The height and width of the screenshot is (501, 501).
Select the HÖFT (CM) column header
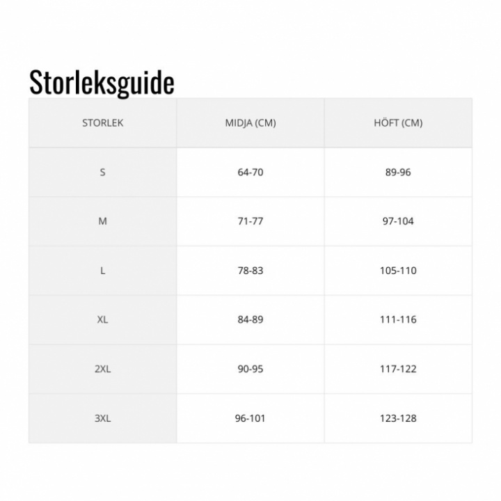point(398,123)
